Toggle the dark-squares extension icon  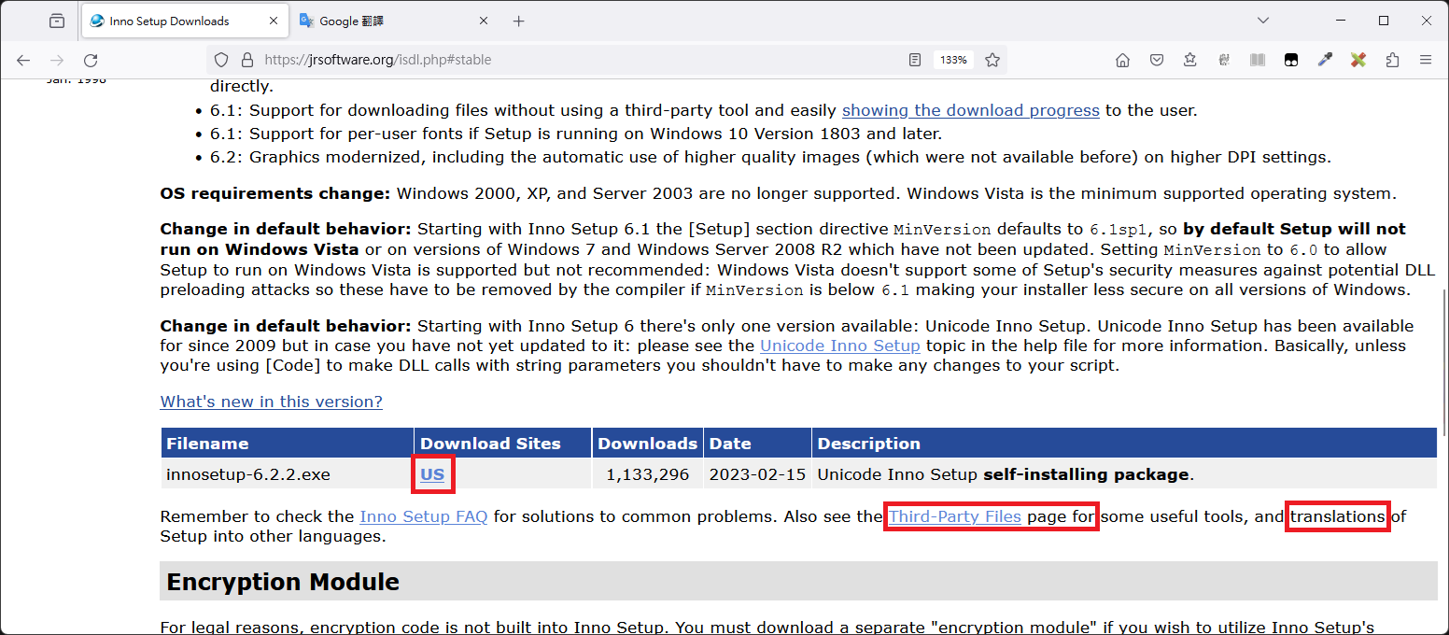click(x=1291, y=60)
